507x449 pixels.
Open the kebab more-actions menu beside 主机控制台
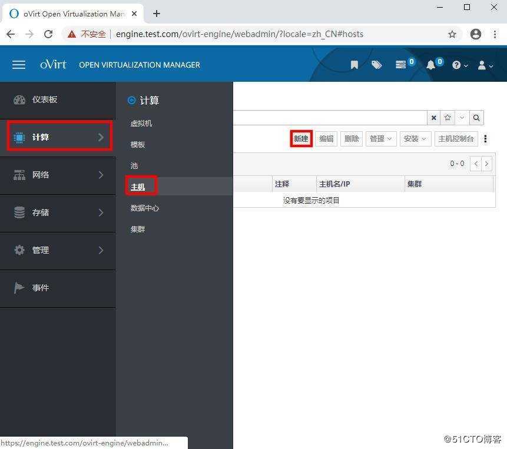(485, 138)
